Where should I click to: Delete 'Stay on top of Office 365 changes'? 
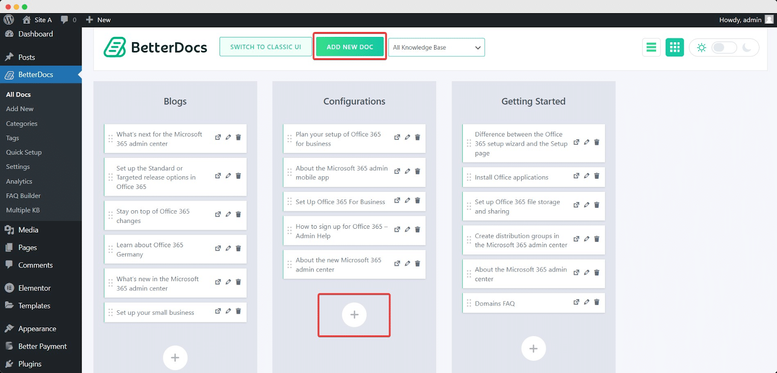tap(238, 214)
